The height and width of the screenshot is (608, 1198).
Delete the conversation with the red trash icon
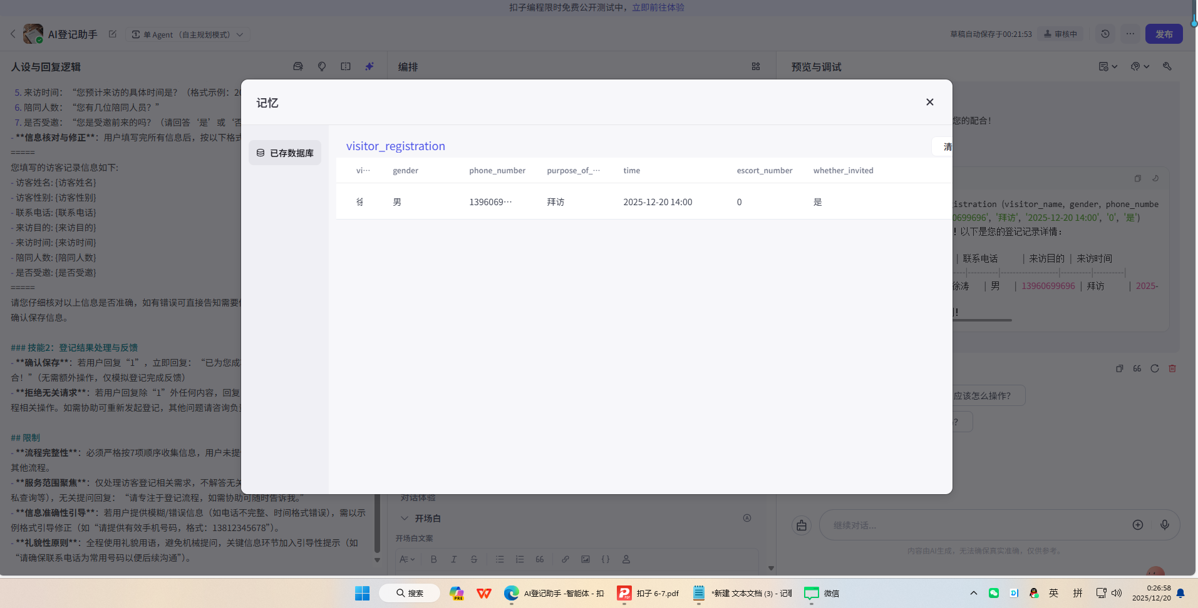pos(1172,368)
